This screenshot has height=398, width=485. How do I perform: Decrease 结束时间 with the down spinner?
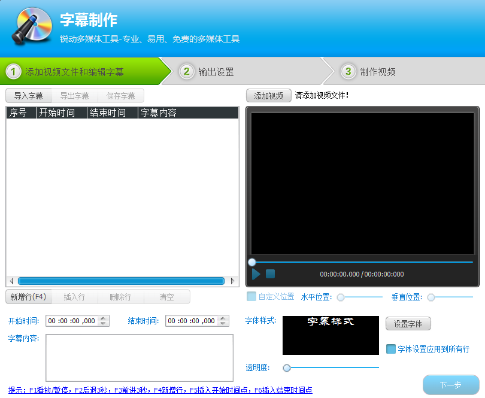click(x=224, y=324)
